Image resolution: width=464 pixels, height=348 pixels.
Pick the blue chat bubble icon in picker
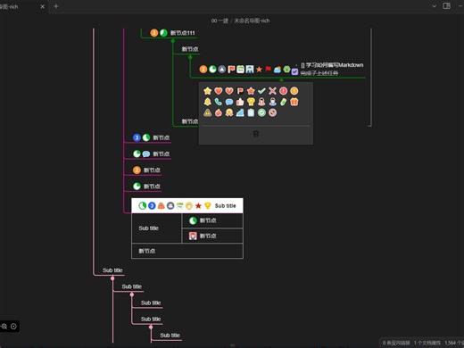[229, 102]
